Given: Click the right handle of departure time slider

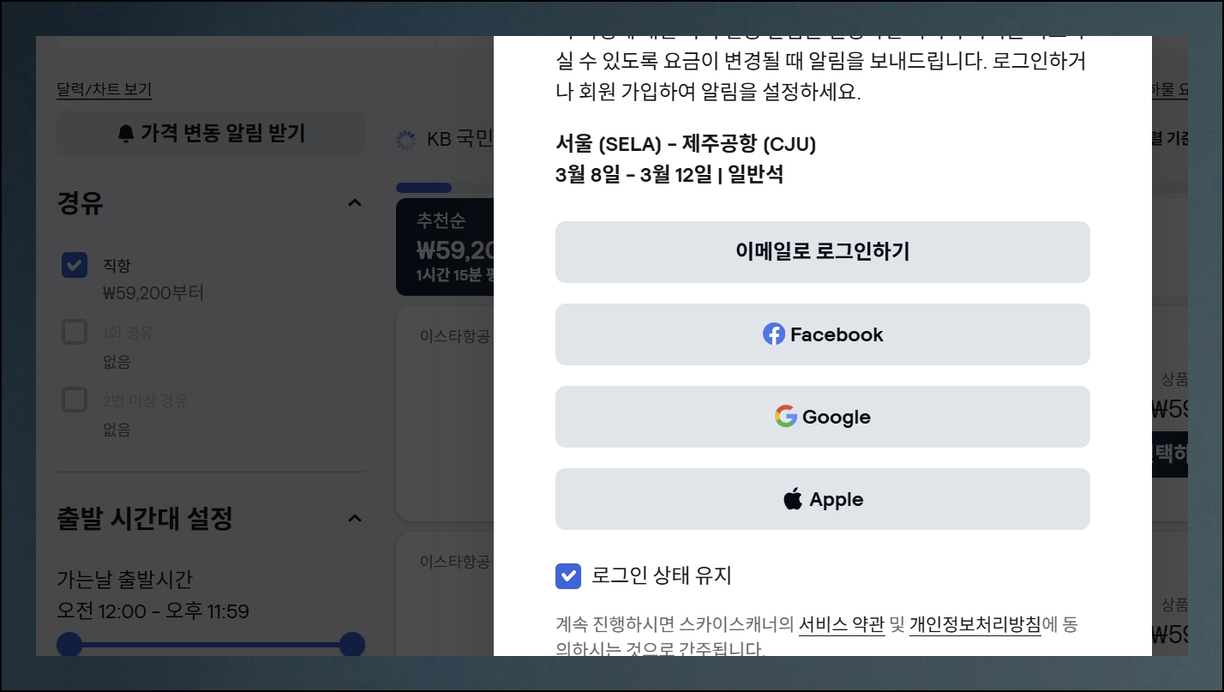Looking at the screenshot, I should tap(352, 645).
